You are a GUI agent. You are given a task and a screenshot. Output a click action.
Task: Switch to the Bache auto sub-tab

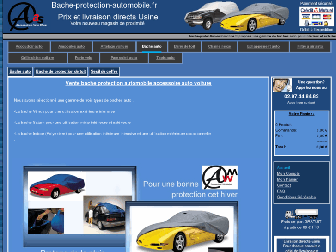pyautogui.click(x=20, y=71)
